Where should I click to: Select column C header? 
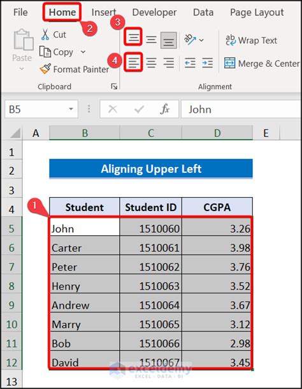coord(151,133)
